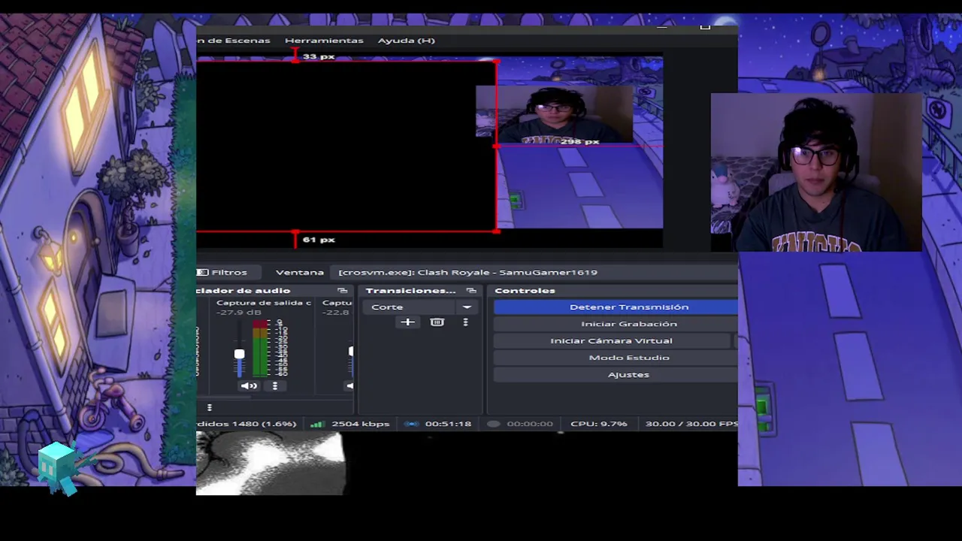Click the green network signal status icon

point(316,424)
